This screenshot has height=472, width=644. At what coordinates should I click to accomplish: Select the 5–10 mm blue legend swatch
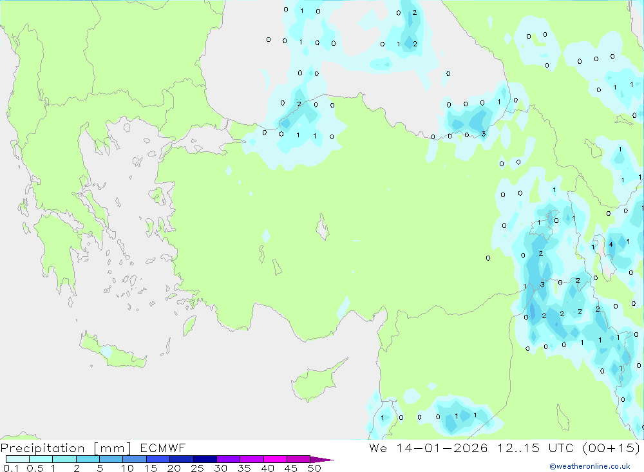point(111,459)
